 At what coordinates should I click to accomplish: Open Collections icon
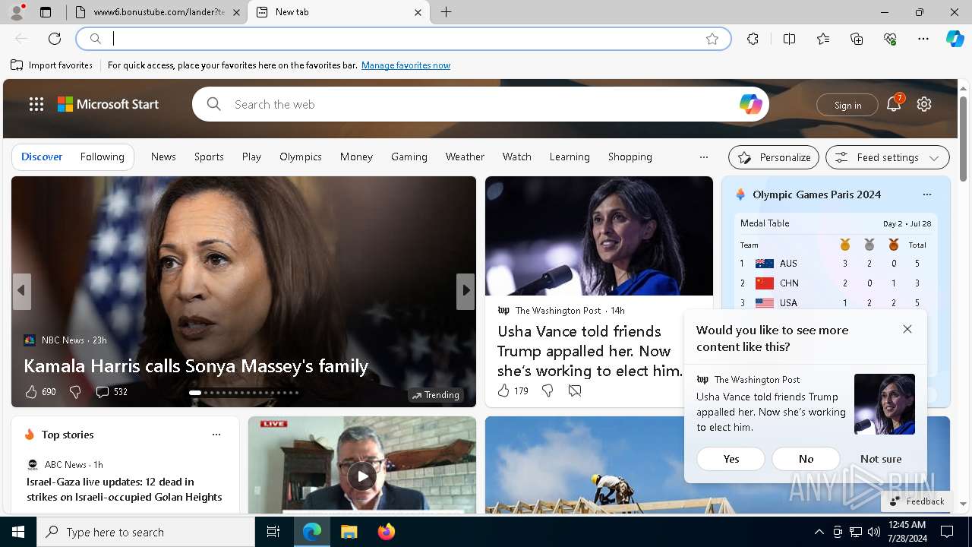[x=857, y=39]
